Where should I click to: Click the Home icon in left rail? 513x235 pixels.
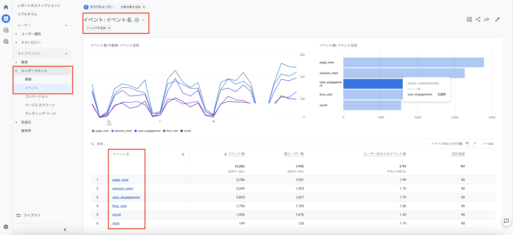[6, 7]
